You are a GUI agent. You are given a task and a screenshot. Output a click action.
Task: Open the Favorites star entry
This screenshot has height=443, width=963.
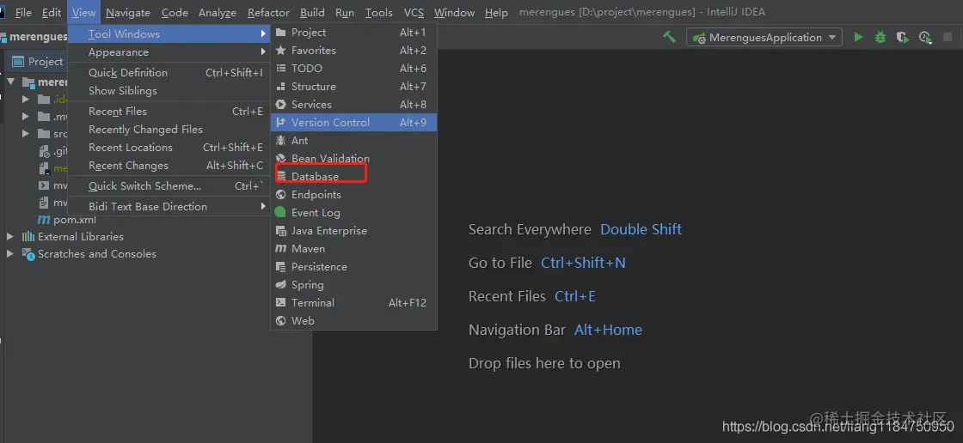click(353, 51)
